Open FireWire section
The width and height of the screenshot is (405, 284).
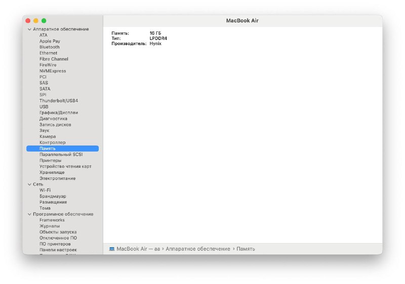pyautogui.click(x=48, y=65)
